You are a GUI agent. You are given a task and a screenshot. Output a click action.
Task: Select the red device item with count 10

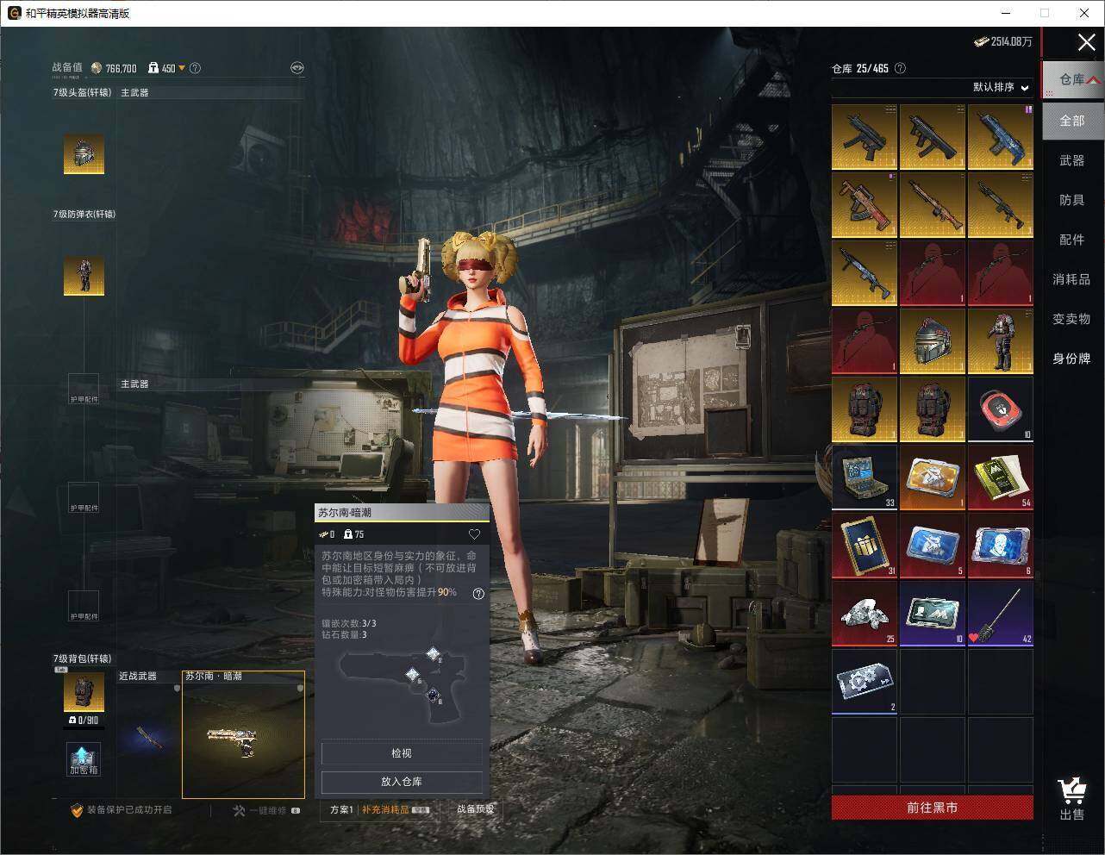1000,409
